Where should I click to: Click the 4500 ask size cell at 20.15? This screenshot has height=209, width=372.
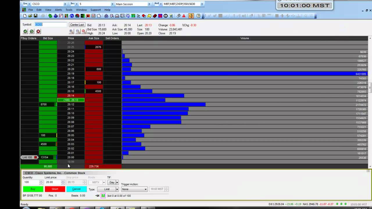pos(94,91)
